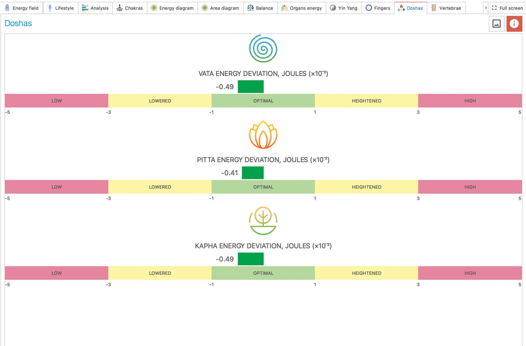Click the Pitta HEIGHTENED range segment
Viewport: 526px width, 346px height.
[x=367, y=187]
